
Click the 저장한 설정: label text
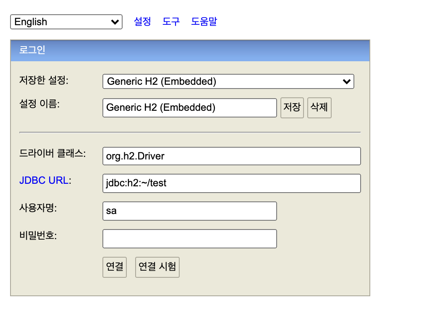44,80
